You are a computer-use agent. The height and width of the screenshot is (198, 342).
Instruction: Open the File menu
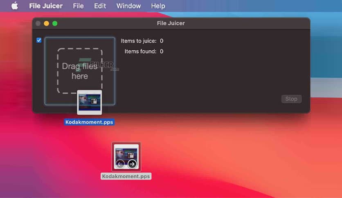pyautogui.click(x=78, y=6)
